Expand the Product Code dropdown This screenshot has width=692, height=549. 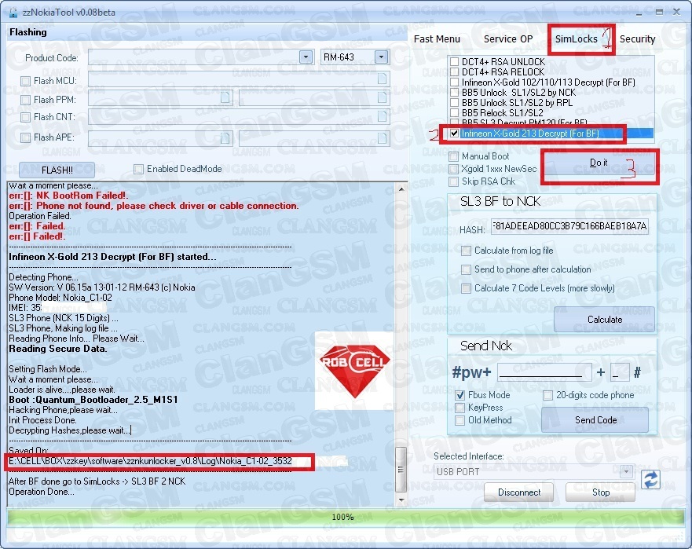(x=306, y=57)
